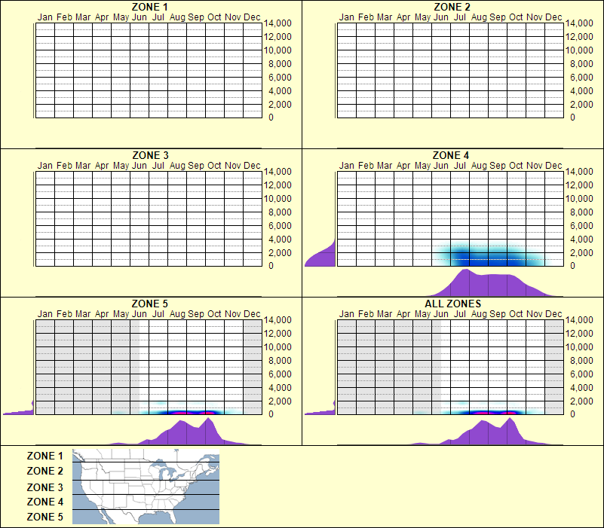Click the 14,000 axis value on ZONE 4
The height and width of the screenshot is (528, 604).
point(580,171)
